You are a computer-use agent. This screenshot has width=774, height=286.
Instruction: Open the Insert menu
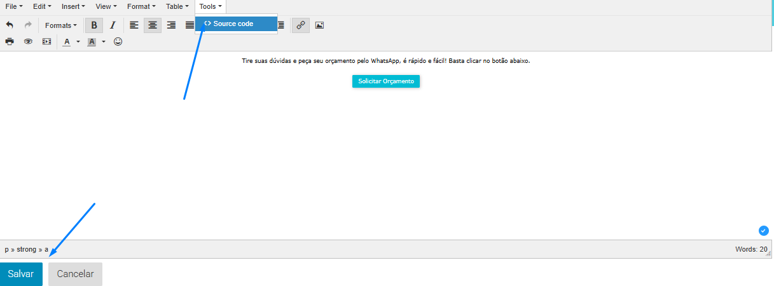coord(74,6)
